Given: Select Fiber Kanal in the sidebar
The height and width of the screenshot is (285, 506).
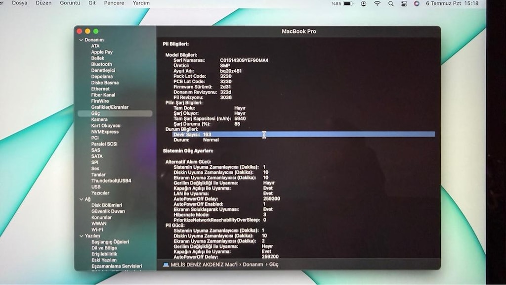Looking at the screenshot, I should (103, 95).
